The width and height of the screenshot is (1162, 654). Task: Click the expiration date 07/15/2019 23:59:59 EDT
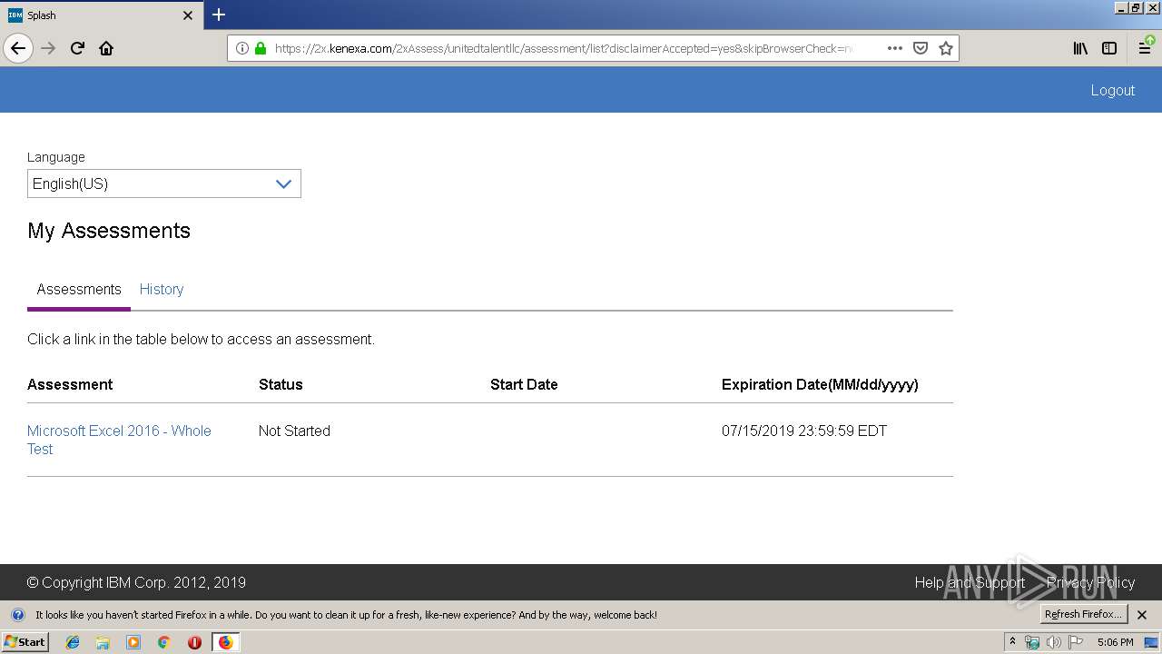[804, 431]
